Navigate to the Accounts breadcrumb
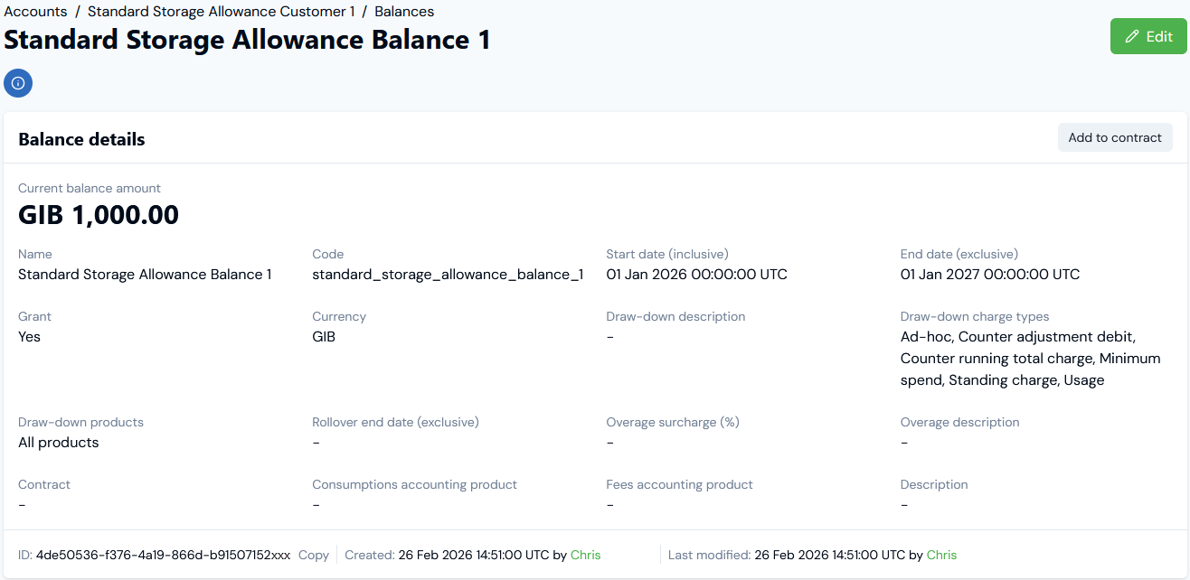 pyautogui.click(x=35, y=11)
